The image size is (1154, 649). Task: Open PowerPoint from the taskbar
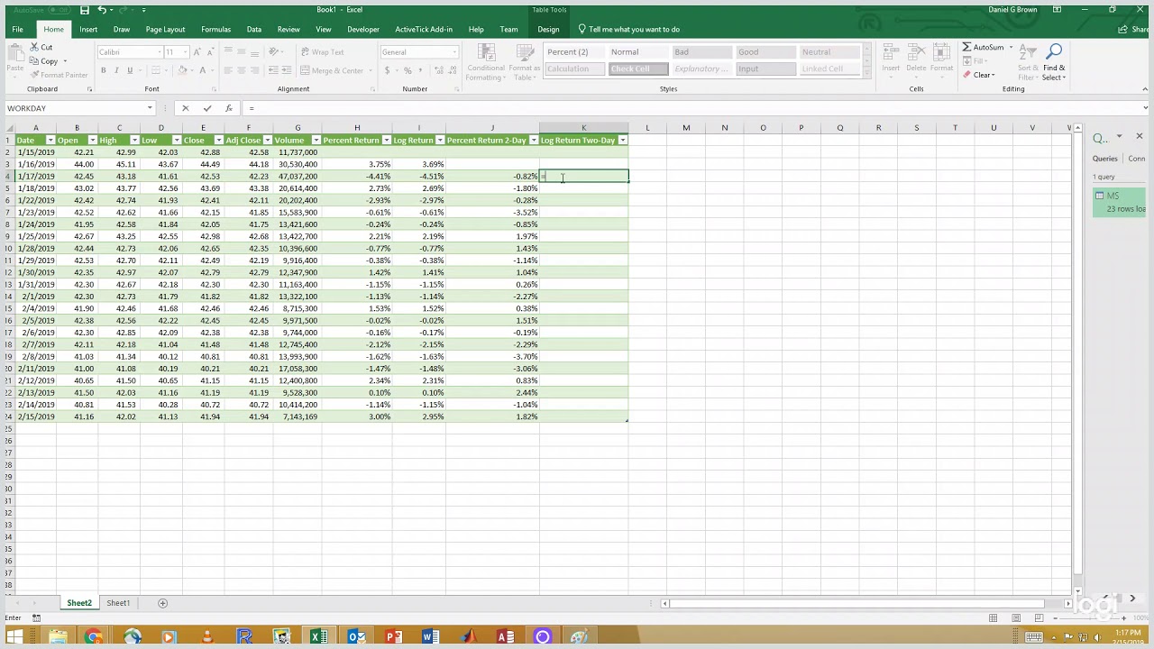tap(393, 637)
